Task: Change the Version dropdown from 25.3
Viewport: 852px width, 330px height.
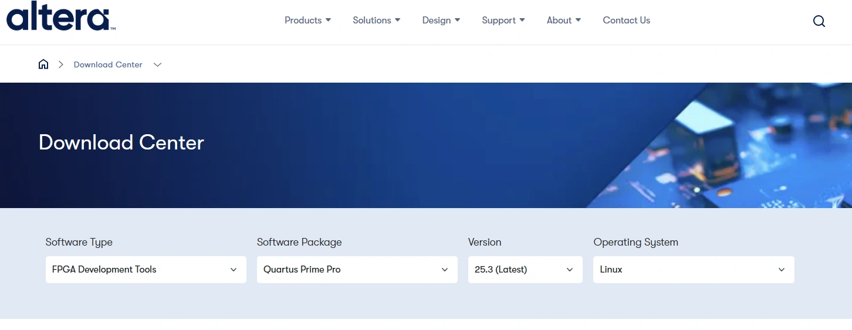Action: pyautogui.click(x=525, y=270)
